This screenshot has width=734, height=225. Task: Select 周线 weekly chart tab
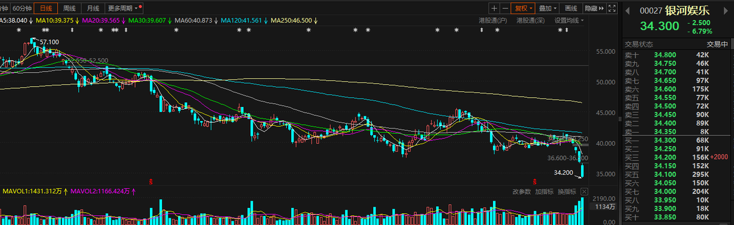[70, 9]
